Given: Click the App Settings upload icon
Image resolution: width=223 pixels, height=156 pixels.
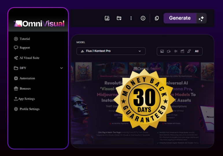Looking at the screenshot, I should coord(16,99).
